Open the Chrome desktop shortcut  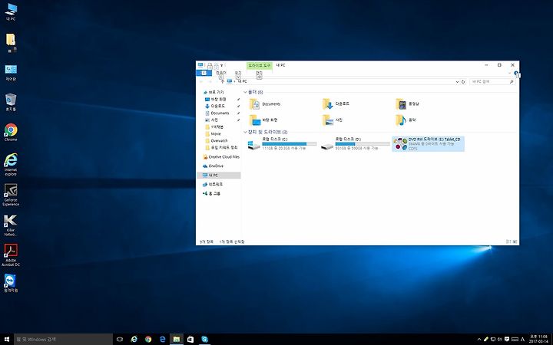click(x=11, y=132)
